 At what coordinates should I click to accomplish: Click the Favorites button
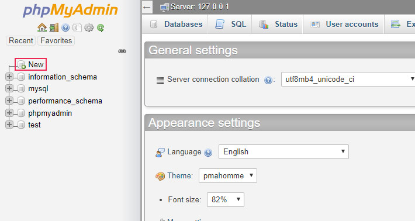click(x=56, y=41)
